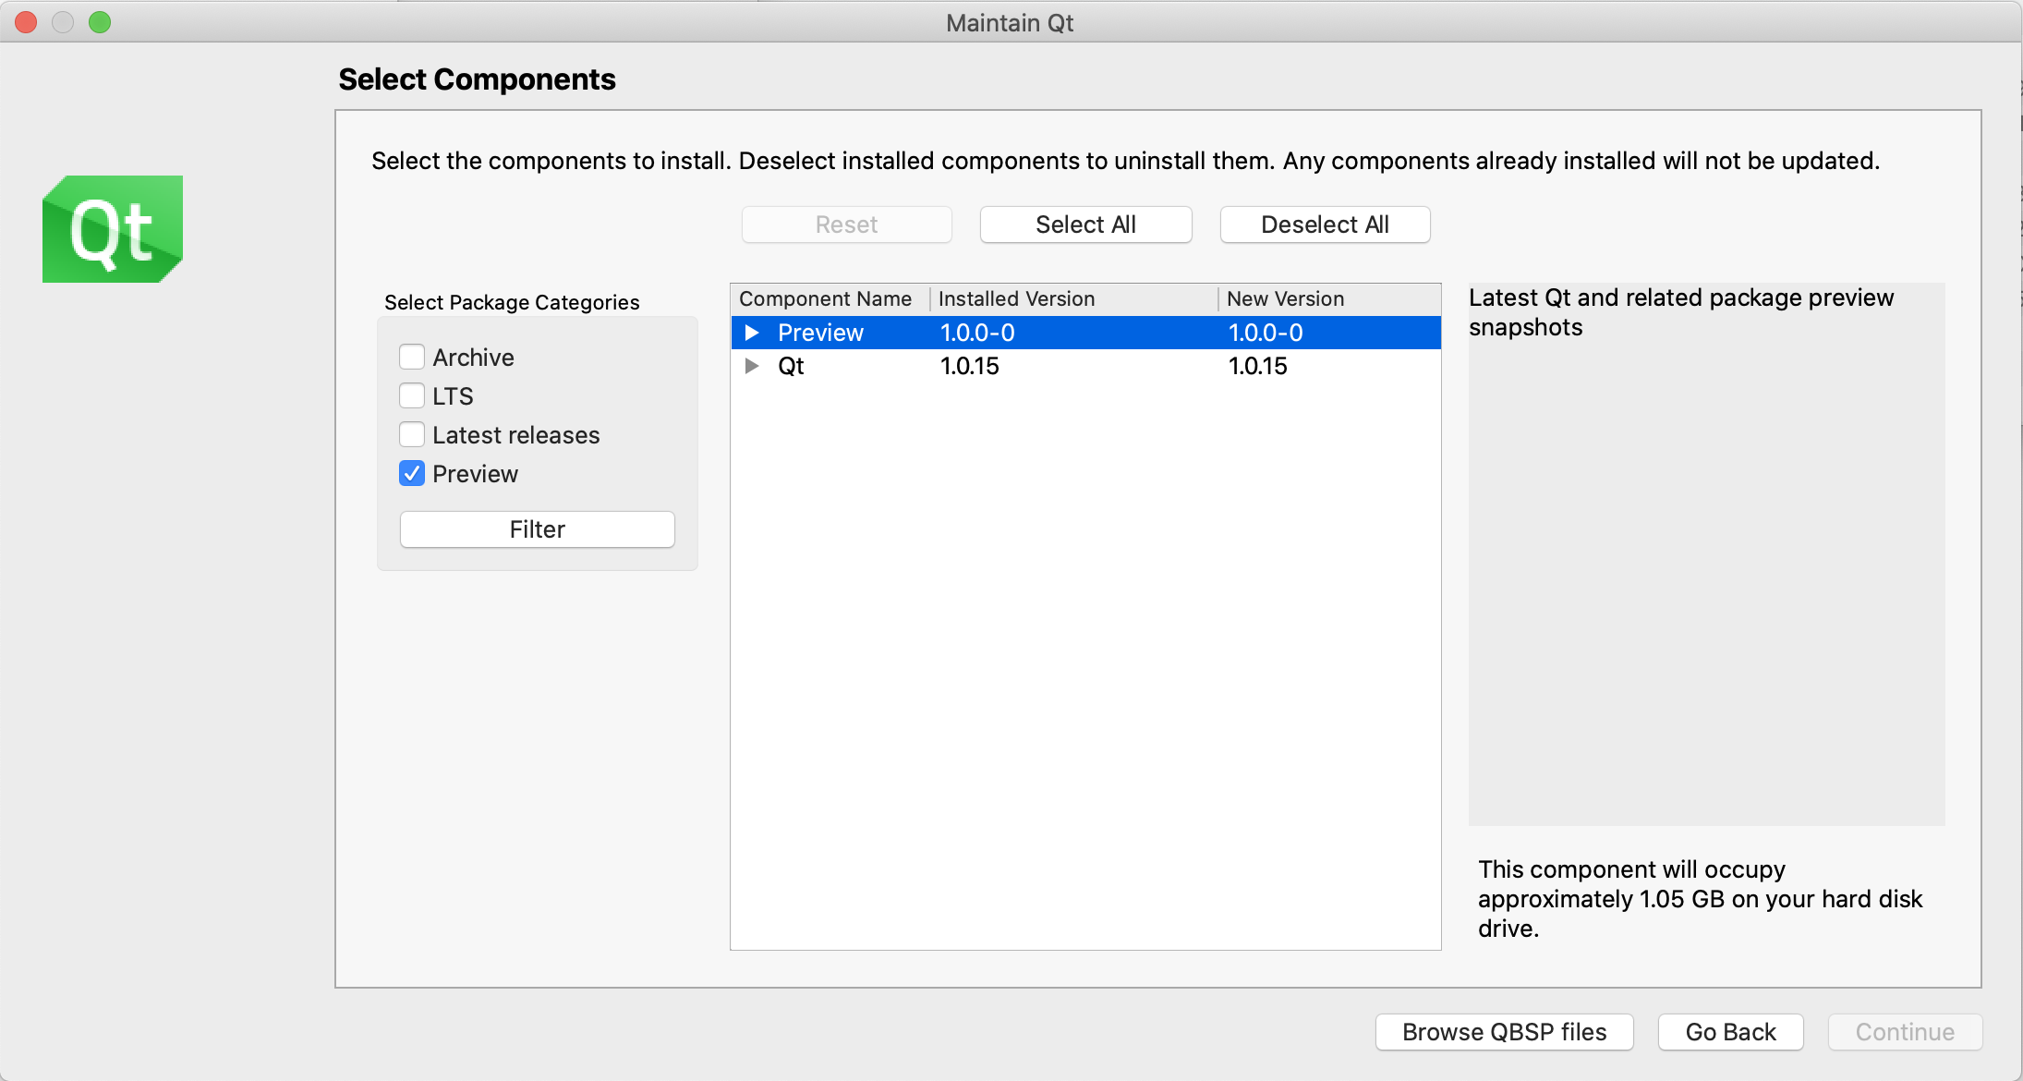
Task: Click the Qt logo icon
Action: 113,229
